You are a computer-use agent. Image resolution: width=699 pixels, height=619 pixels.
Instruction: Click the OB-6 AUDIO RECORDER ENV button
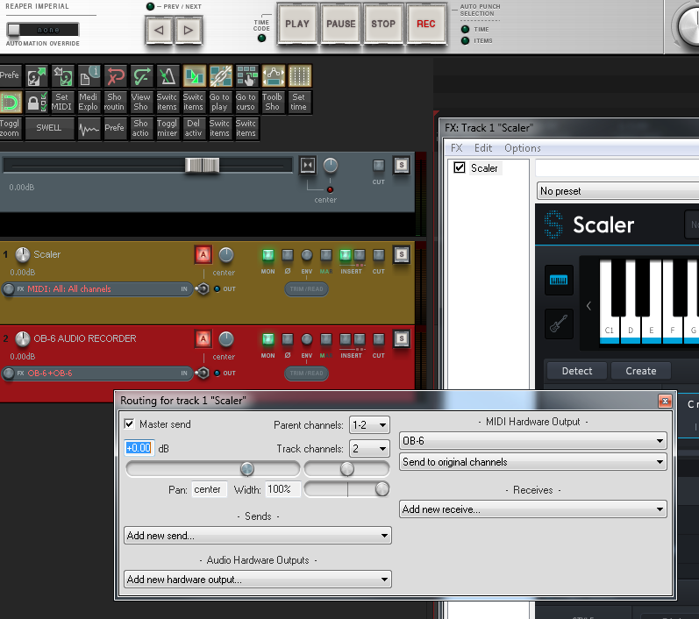307,339
